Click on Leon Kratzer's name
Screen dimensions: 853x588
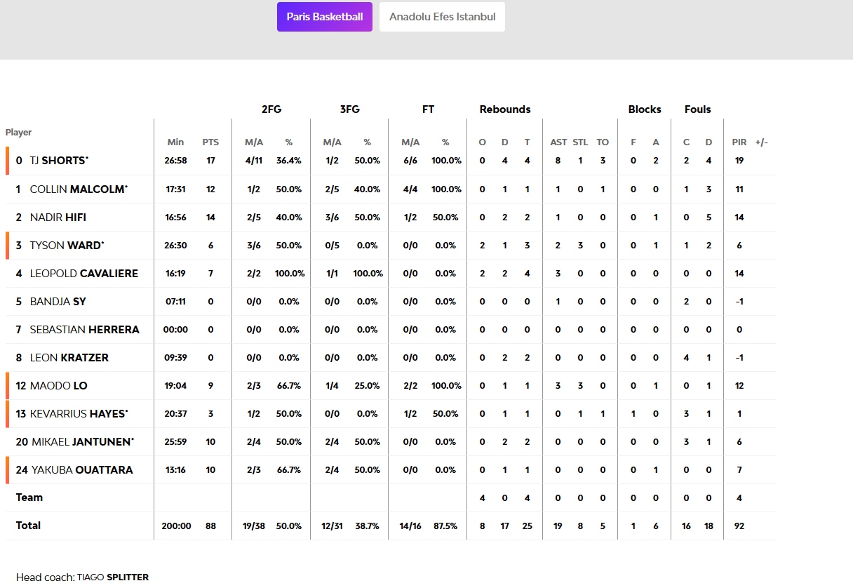[69, 358]
